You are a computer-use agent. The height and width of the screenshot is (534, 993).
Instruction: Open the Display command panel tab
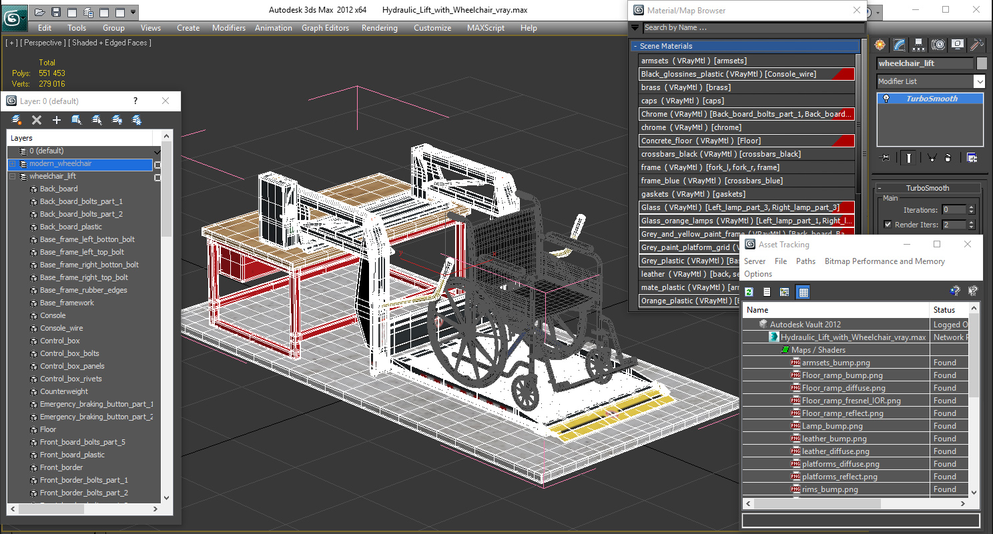pos(958,45)
